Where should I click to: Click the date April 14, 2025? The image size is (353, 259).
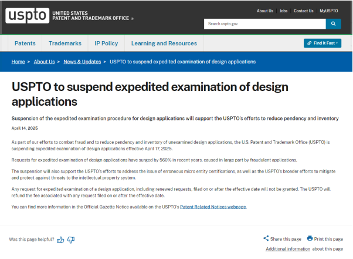tap(25, 128)
